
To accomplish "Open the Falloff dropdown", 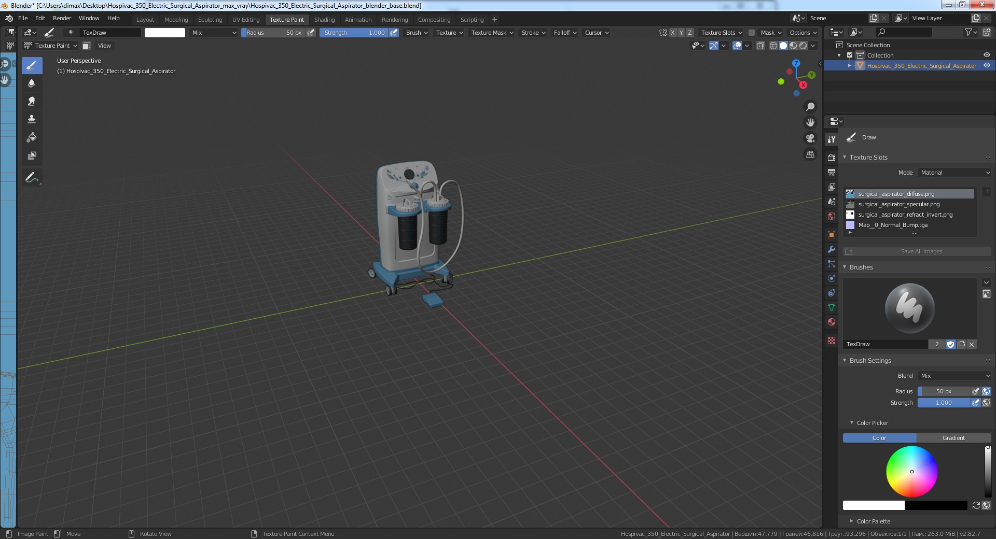I will 565,33.
